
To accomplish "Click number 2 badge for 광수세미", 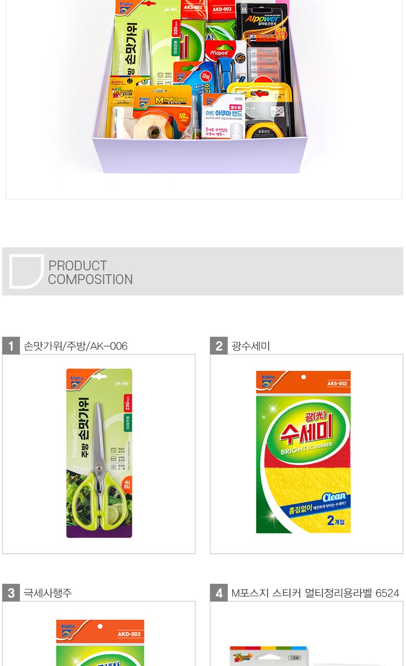I will 219,346.
